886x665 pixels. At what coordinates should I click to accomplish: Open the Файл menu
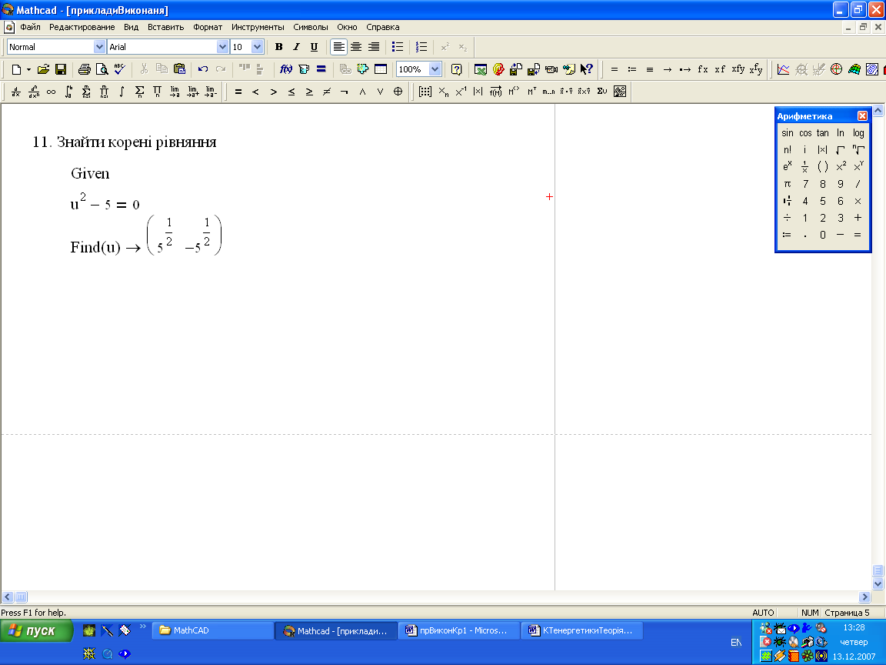tap(30, 27)
